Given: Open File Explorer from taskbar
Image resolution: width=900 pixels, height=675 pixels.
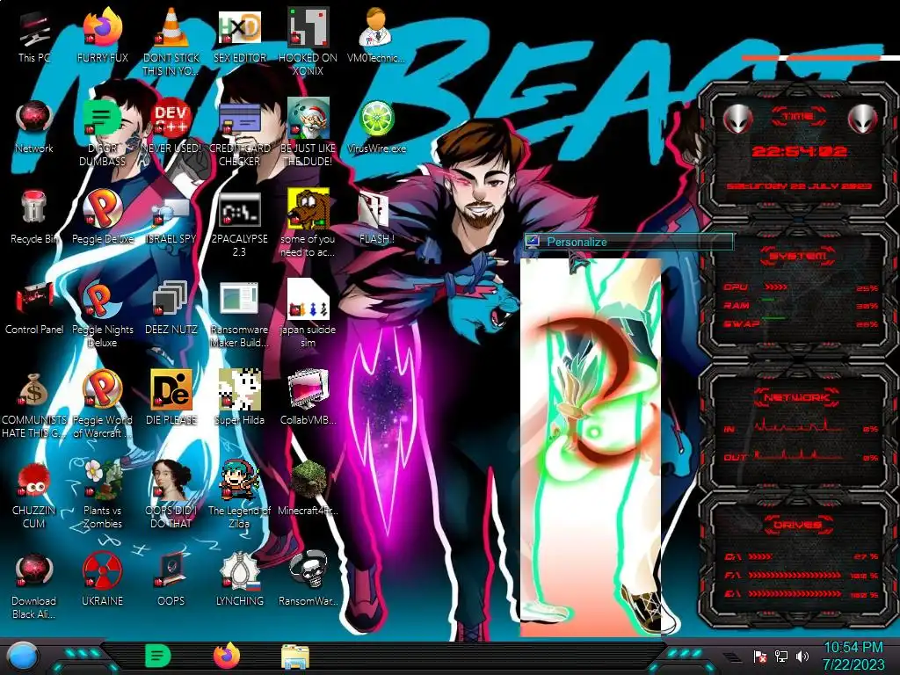Looking at the screenshot, I should pos(295,657).
